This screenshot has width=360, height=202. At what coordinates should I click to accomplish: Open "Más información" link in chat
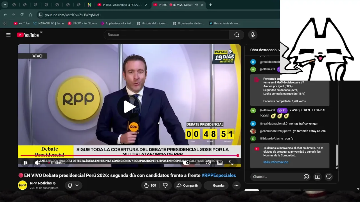pyautogui.click(x=276, y=162)
